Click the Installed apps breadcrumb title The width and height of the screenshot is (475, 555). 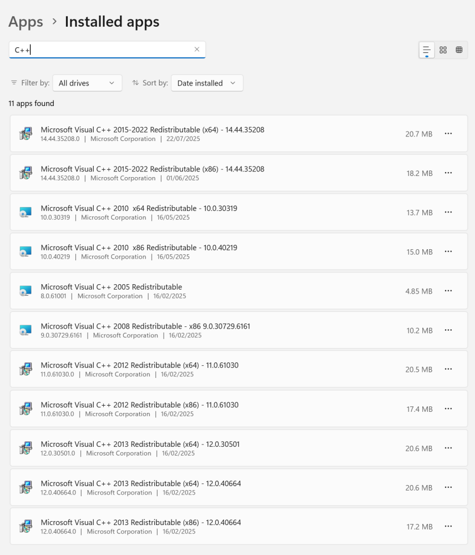pos(112,22)
